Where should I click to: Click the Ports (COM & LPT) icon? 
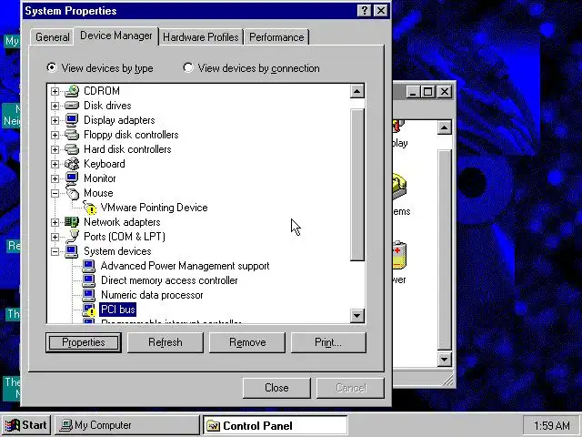(x=73, y=237)
